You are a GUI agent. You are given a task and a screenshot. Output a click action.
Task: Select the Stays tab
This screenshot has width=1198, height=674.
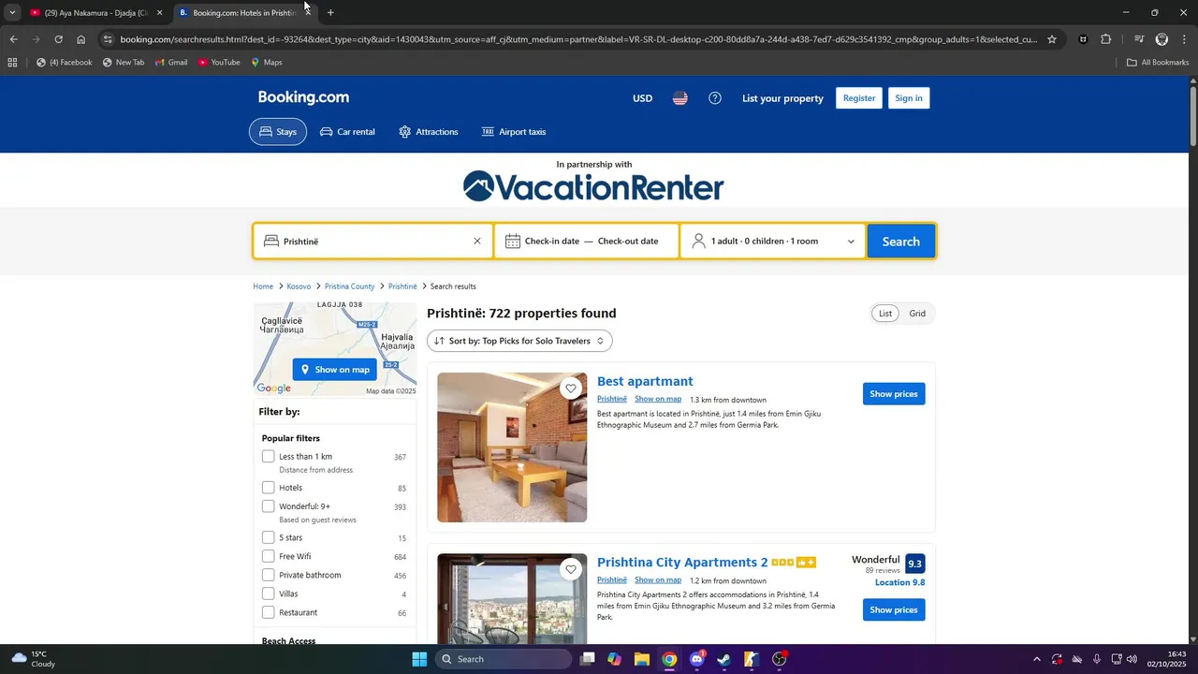point(278,132)
